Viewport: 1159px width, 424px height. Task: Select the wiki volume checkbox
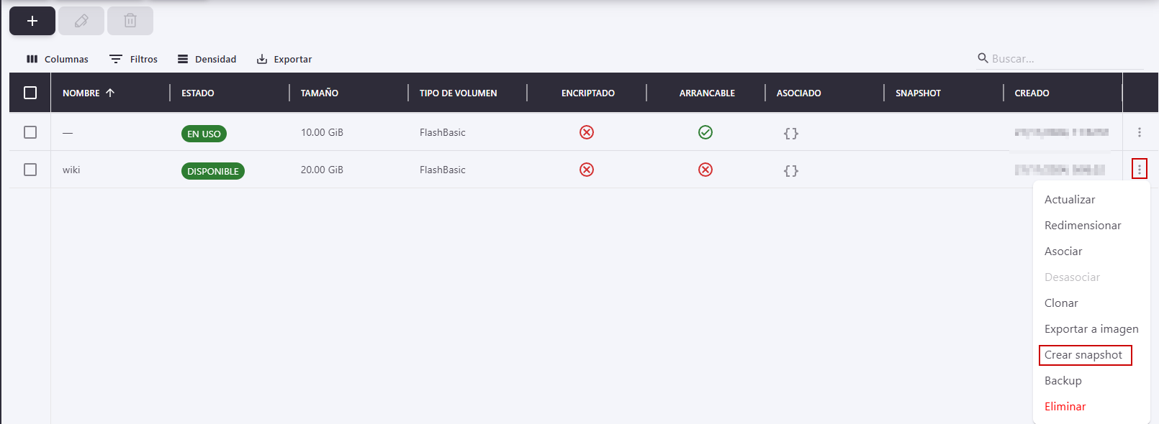(x=30, y=170)
